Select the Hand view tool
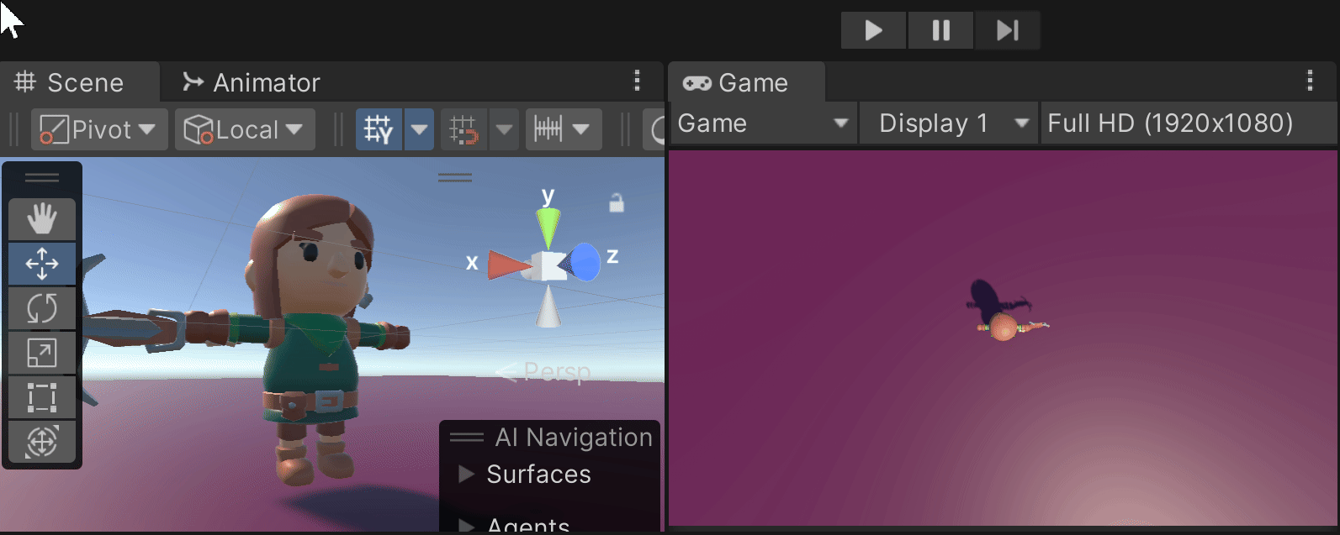 click(x=42, y=220)
